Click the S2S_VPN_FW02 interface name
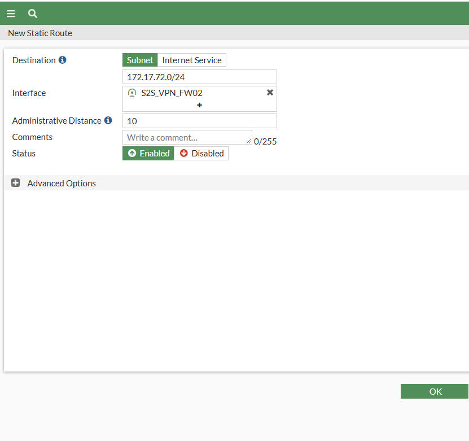This screenshot has height=441, width=469. tap(172, 93)
